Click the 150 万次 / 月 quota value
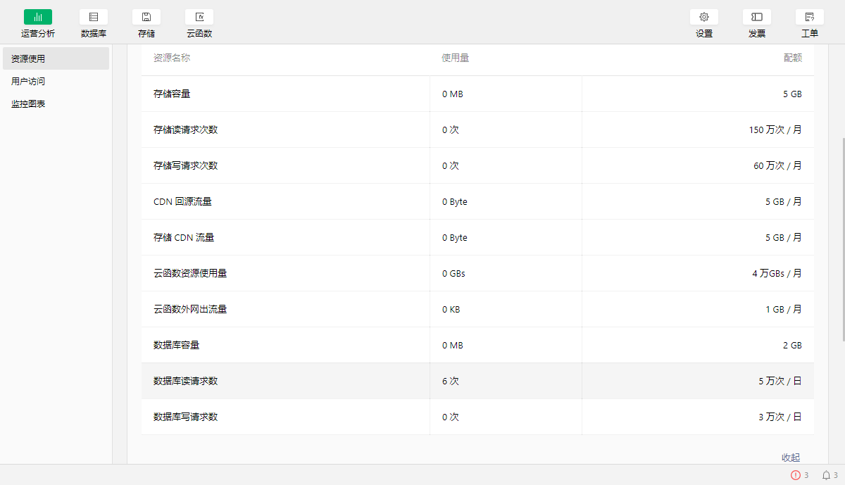Screen dimensions: 845x485 [775, 130]
